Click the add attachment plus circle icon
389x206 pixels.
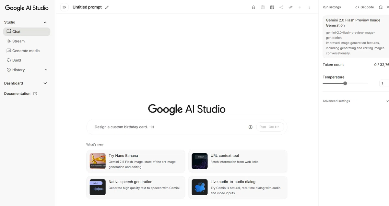click(250, 127)
